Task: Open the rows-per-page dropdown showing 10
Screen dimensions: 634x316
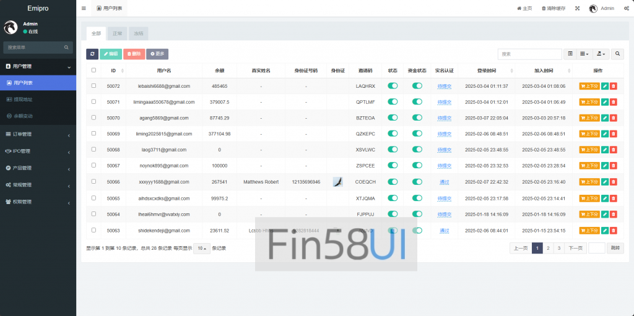Action: point(202,248)
